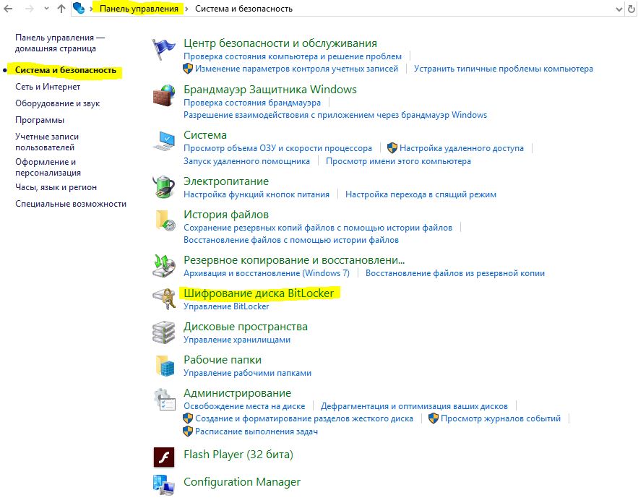
Task: Open Оформление и персонализация category
Action: click(48, 167)
